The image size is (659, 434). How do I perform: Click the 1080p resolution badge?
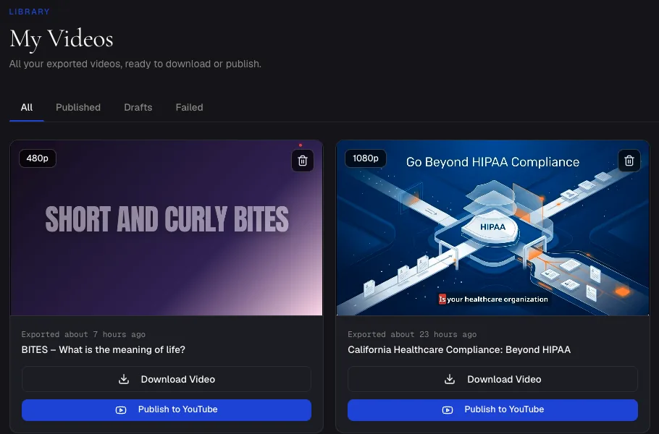click(366, 158)
